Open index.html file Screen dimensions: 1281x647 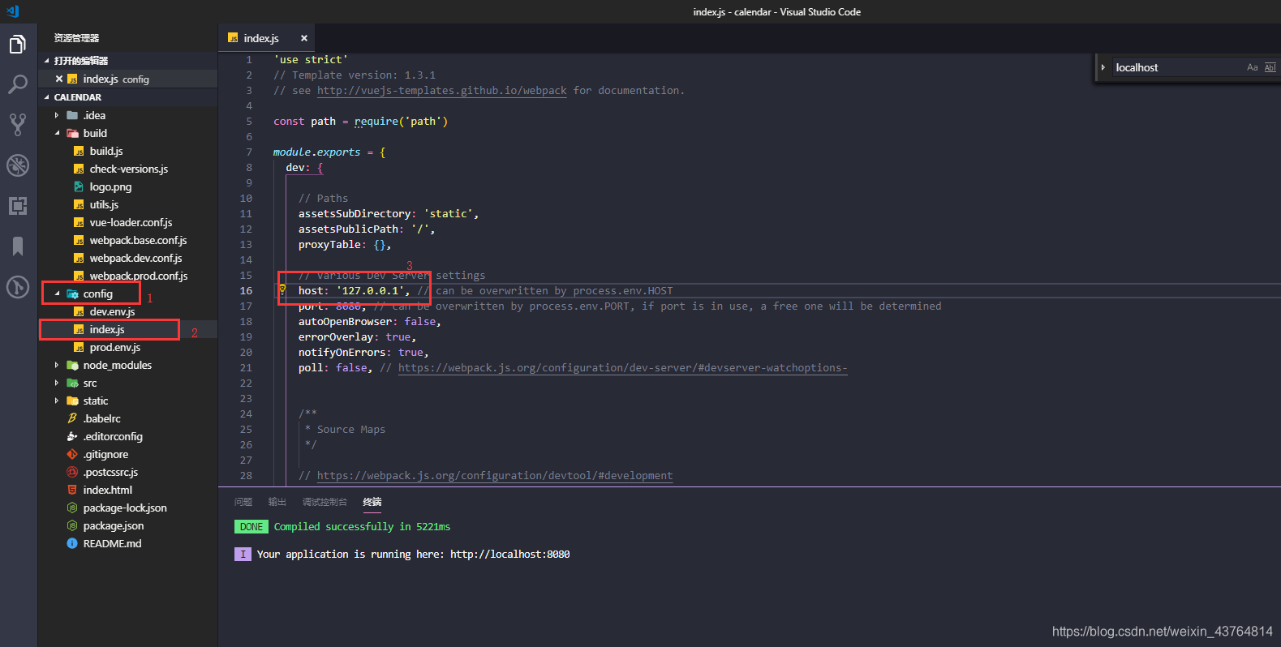coord(107,490)
